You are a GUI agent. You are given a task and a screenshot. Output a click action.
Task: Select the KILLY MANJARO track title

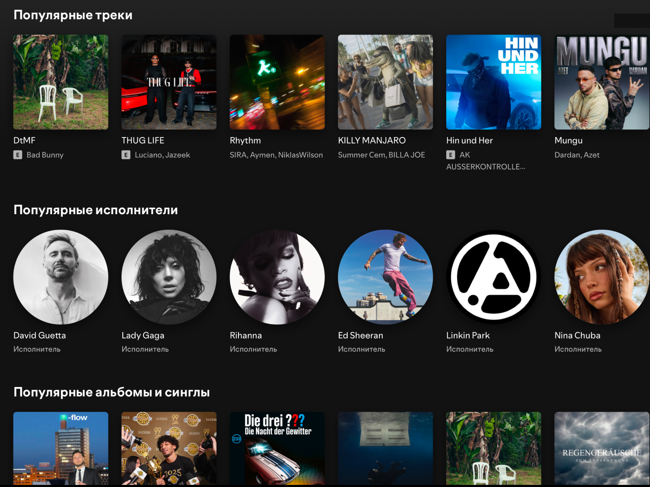click(372, 140)
